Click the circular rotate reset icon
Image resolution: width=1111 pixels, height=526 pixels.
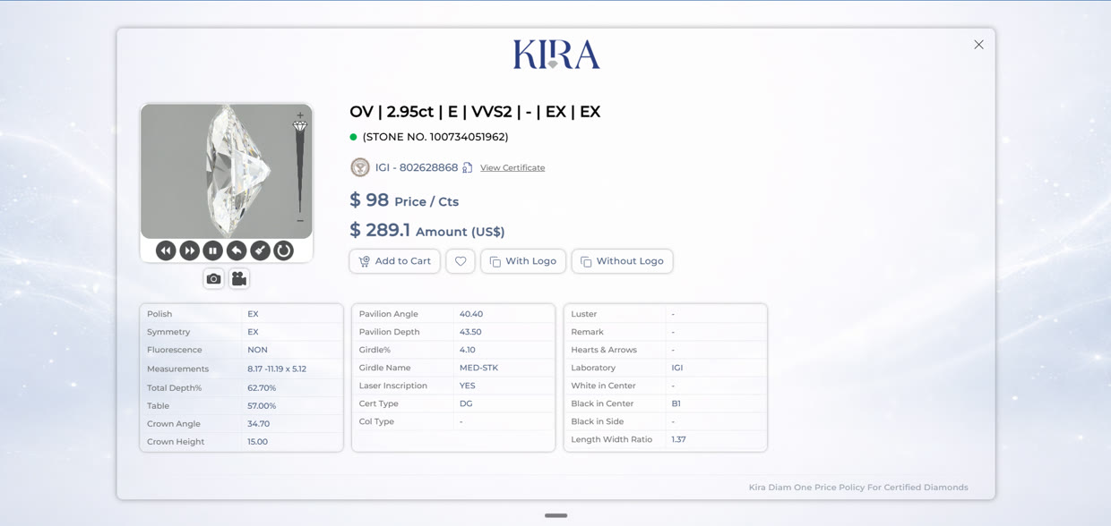tap(283, 250)
